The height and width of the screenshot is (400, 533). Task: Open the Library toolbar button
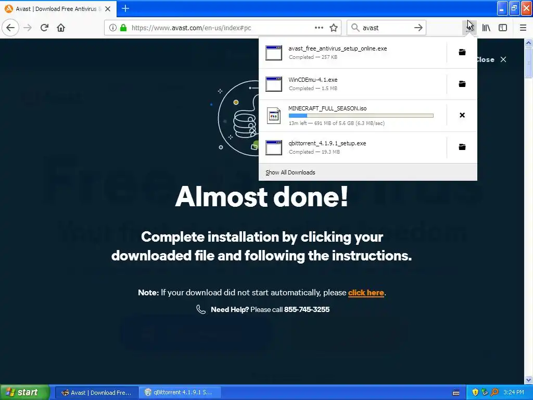[486, 28]
